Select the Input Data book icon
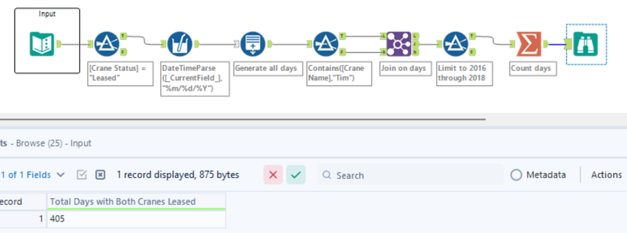Viewport: 627px width, 233px height. click(x=41, y=43)
